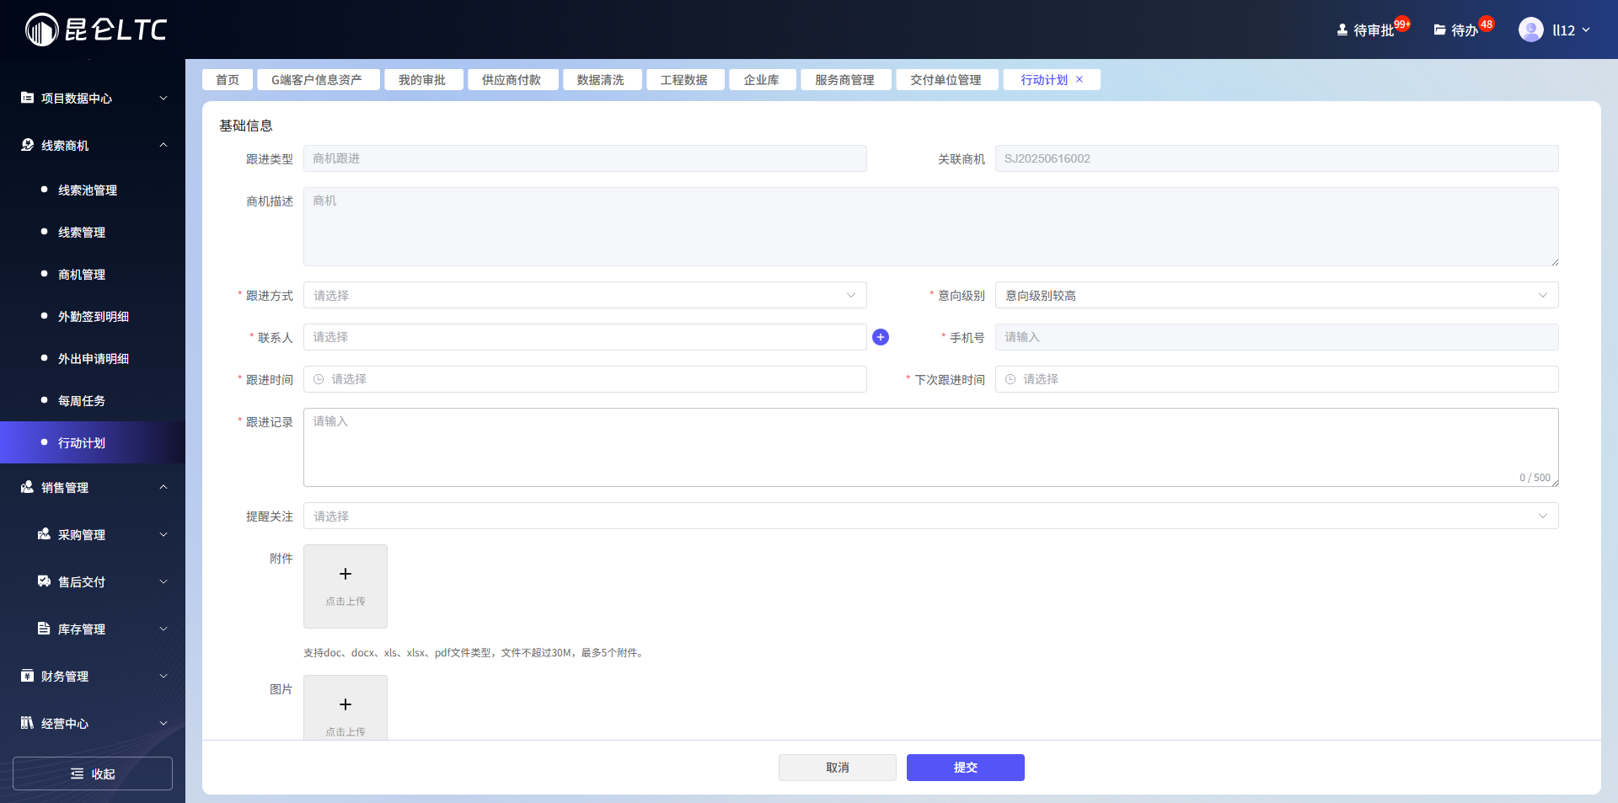Cancel the form using 取消

point(837,767)
